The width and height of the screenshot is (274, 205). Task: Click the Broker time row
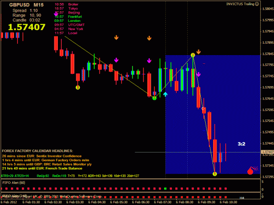66,4
